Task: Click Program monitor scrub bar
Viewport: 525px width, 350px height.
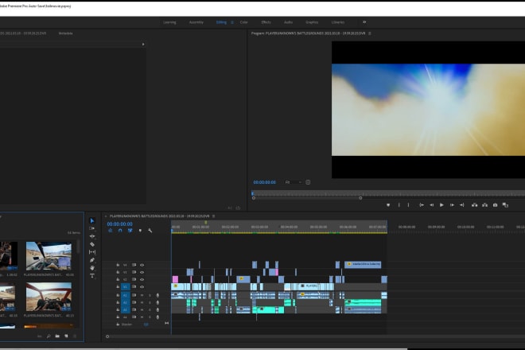Action: pyautogui.click(x=388, y=193)
